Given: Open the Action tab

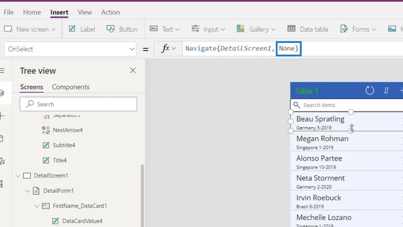Looking at the screenshot, I should pos(110,12).
